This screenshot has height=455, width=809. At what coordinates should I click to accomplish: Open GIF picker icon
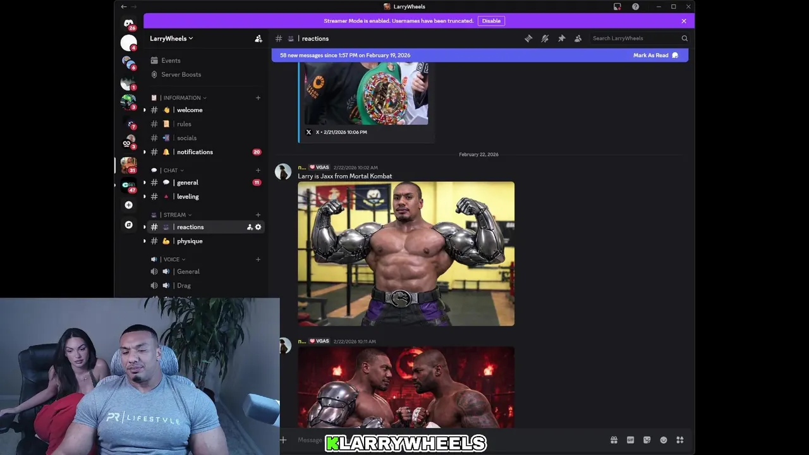point(630,440)
